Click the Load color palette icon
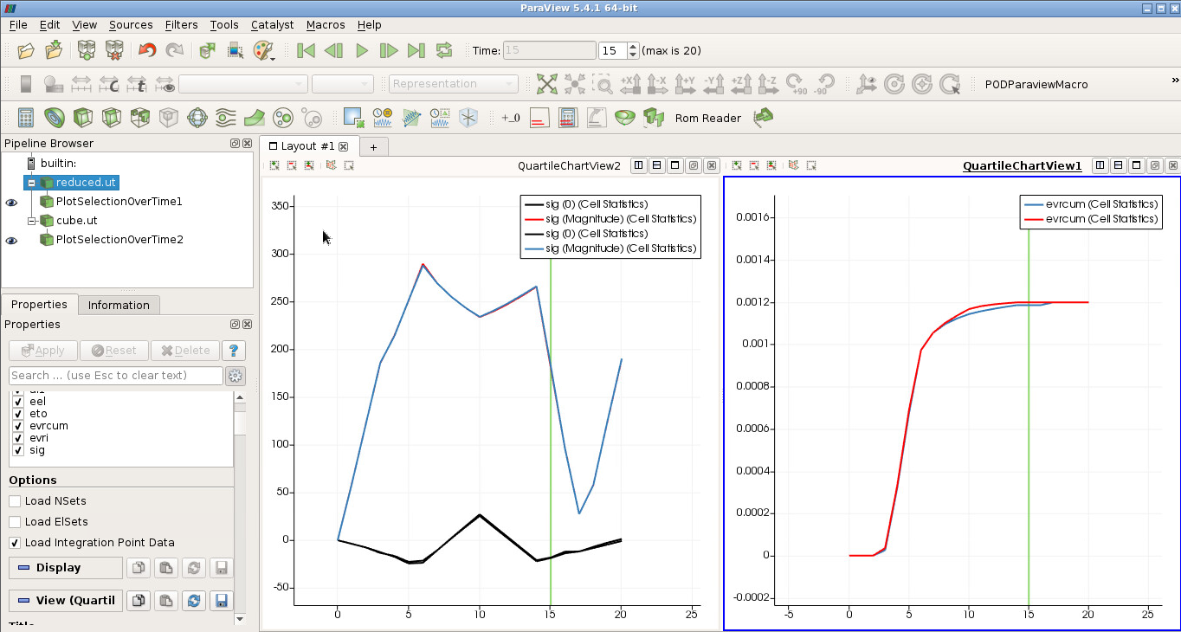Image resolution: width=1181 pixels, height=632 pixels. (x=263, y=50)
